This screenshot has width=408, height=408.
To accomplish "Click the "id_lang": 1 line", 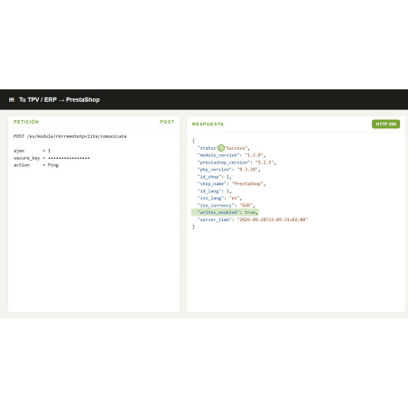I will pos(214,191).
